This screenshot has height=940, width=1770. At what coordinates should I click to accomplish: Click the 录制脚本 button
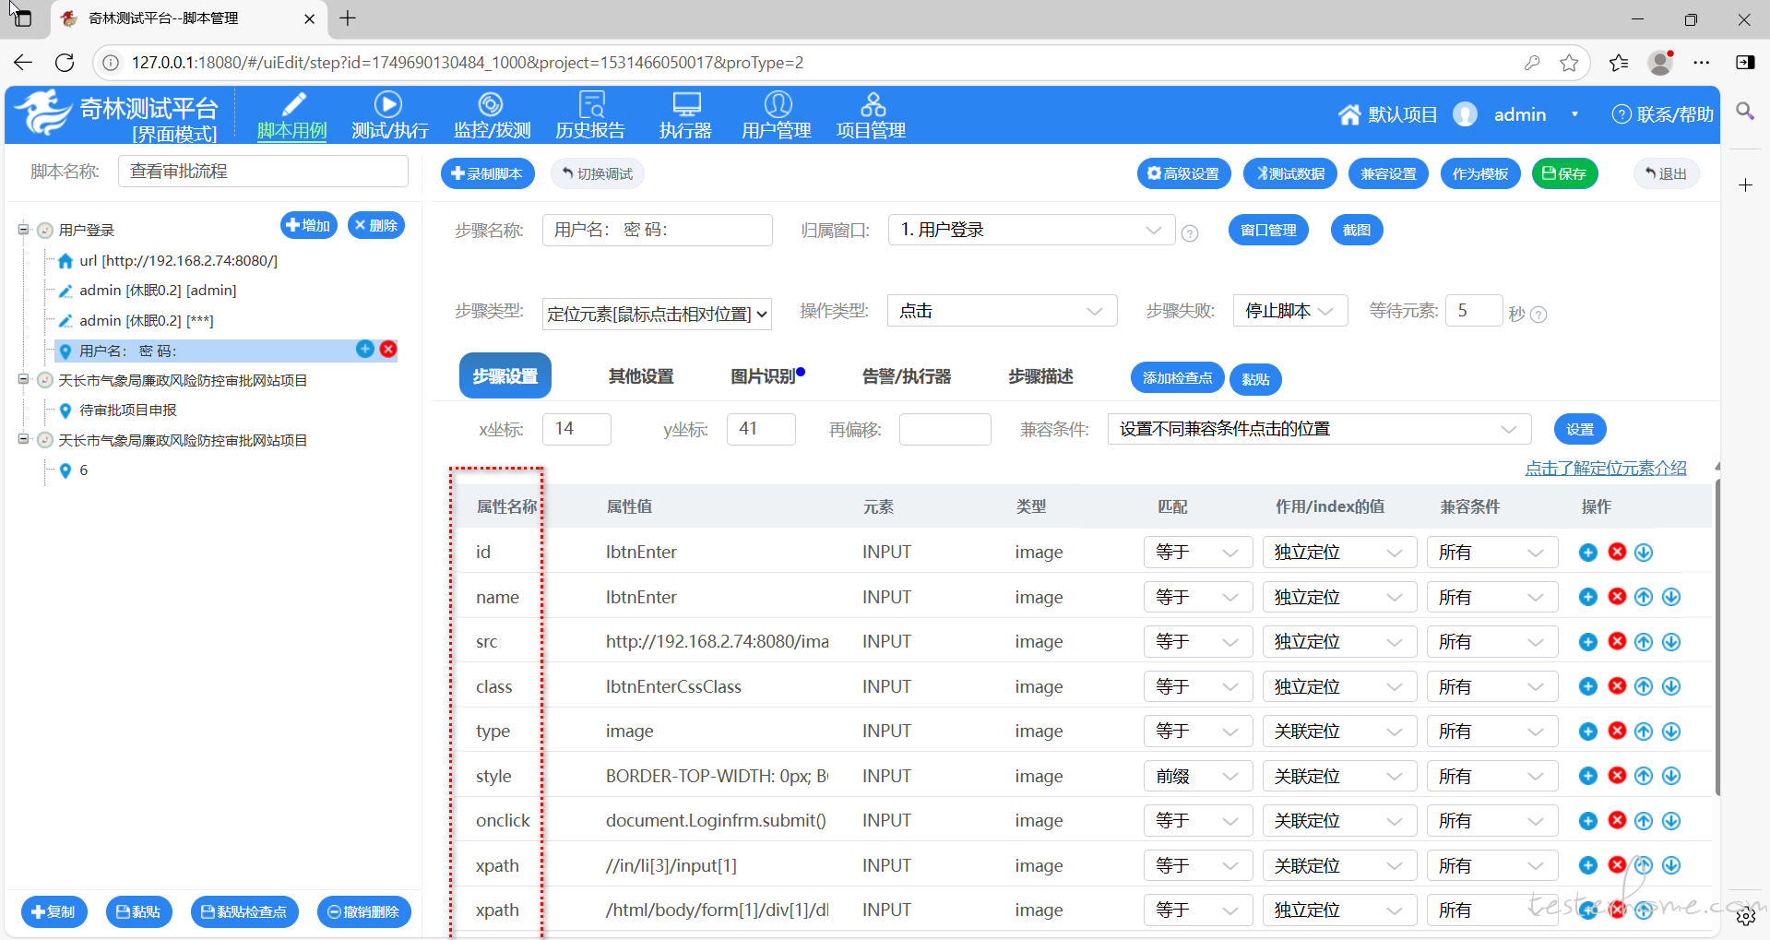(x=487, y=173)
